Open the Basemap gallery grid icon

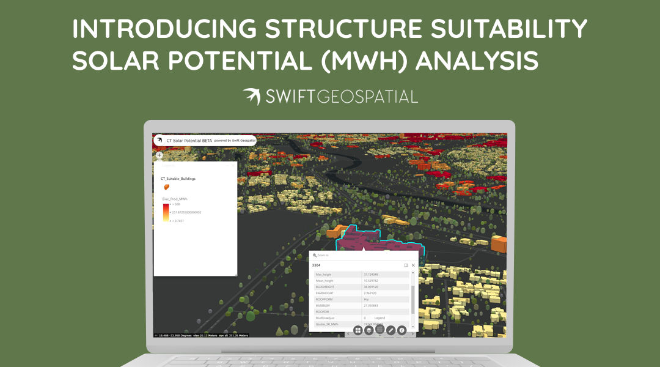tap(358, 330)
